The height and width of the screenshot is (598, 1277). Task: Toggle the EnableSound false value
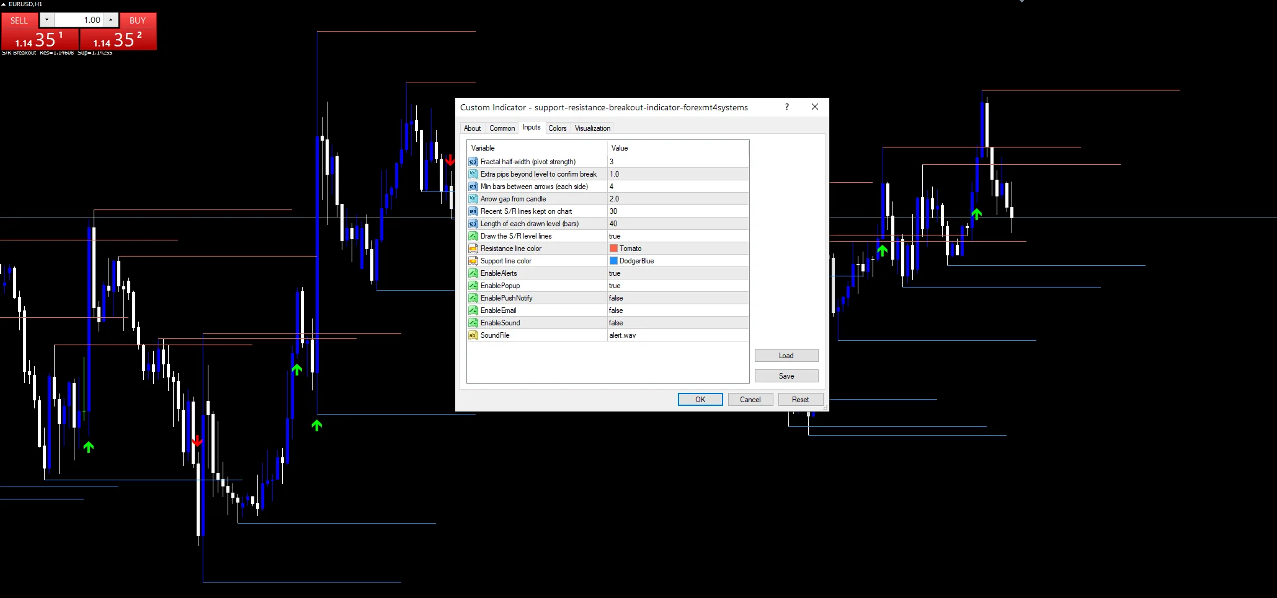tap(678, 323)
